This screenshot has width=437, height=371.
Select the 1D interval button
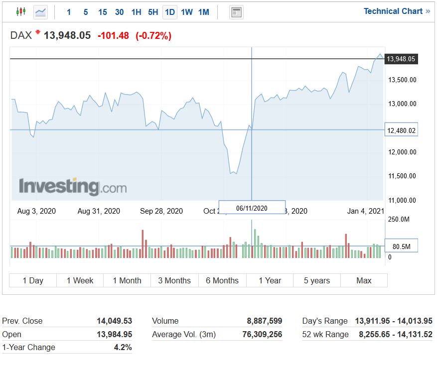coord(170,12)
